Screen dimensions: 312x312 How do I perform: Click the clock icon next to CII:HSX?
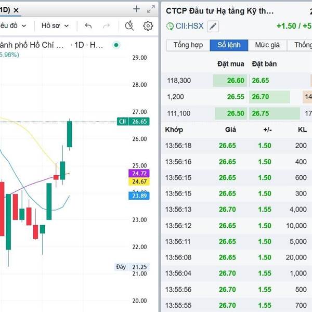[170, 26]
